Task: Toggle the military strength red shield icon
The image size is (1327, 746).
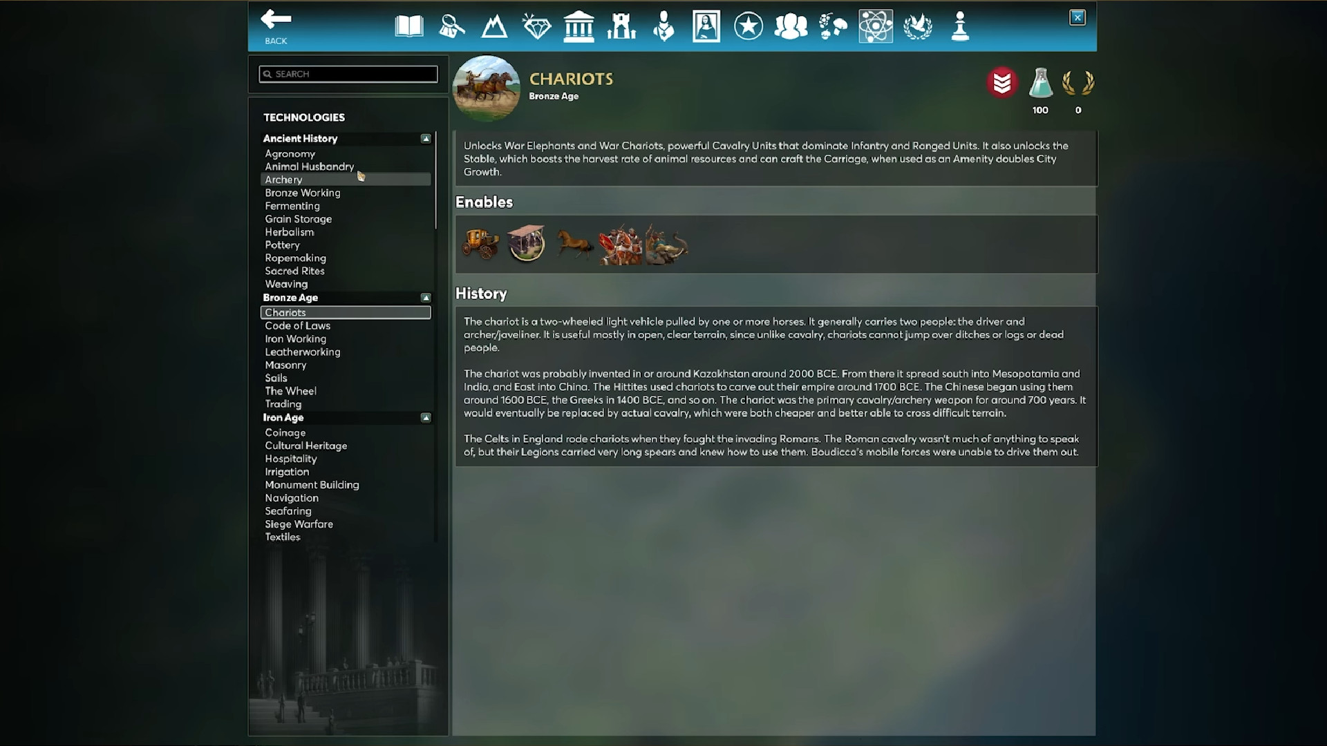Action: coord(1001,83)
